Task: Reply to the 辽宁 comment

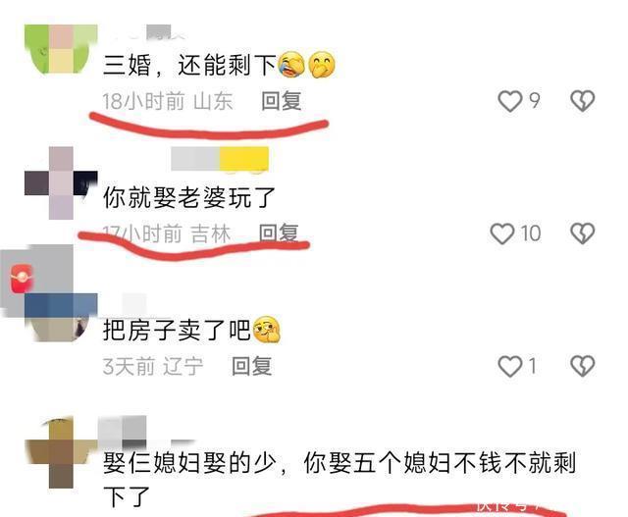Action: 251,366
